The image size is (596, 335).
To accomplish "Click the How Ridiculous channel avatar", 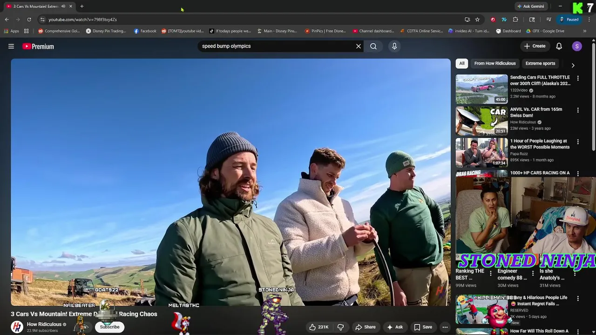I will click(x=17, y=327).
